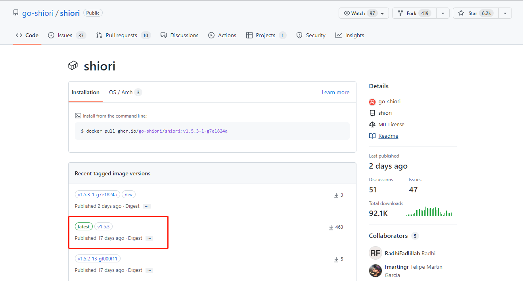Click the Total downloads 92.1K value

[x=378, y=213]
